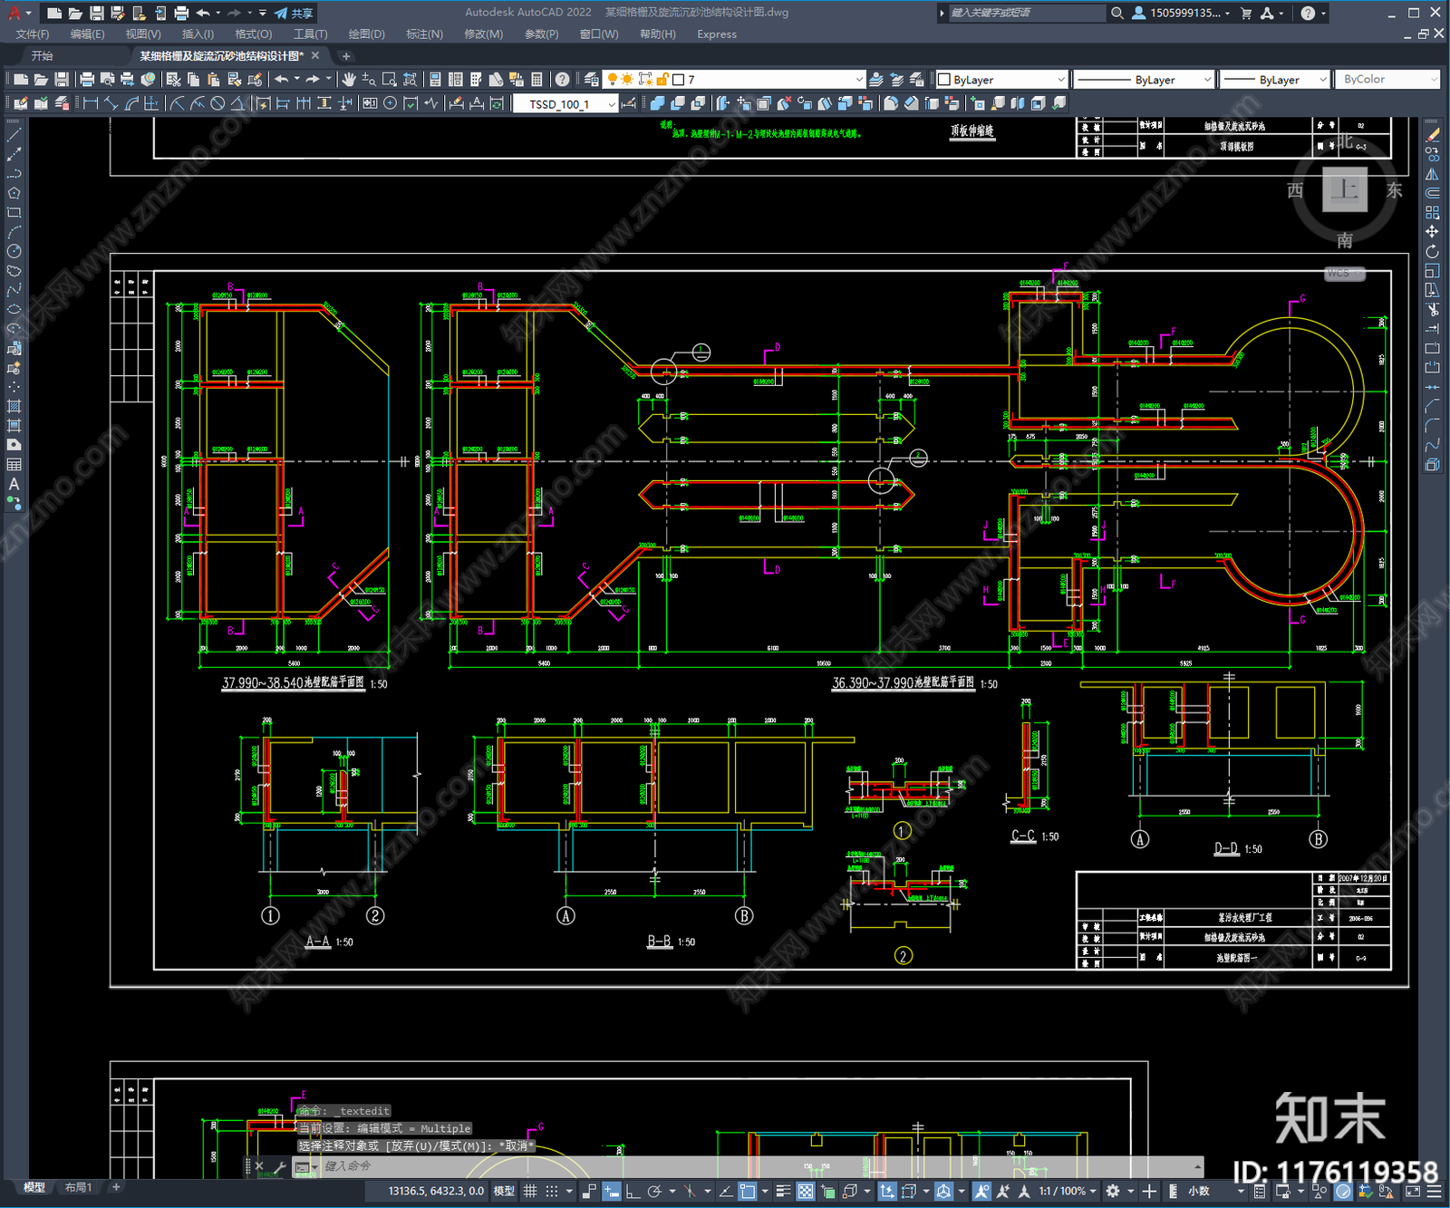Click the Rotate tool in the right toolbar
This screenshot has height=1208, width=1450.
pyautogui.click(x=1432, y=251)
